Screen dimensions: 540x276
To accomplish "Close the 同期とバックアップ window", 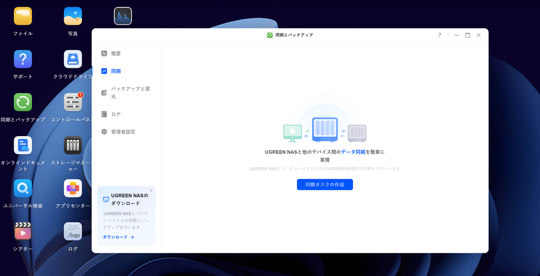I will pyautogui.click(x=479, y=35).
